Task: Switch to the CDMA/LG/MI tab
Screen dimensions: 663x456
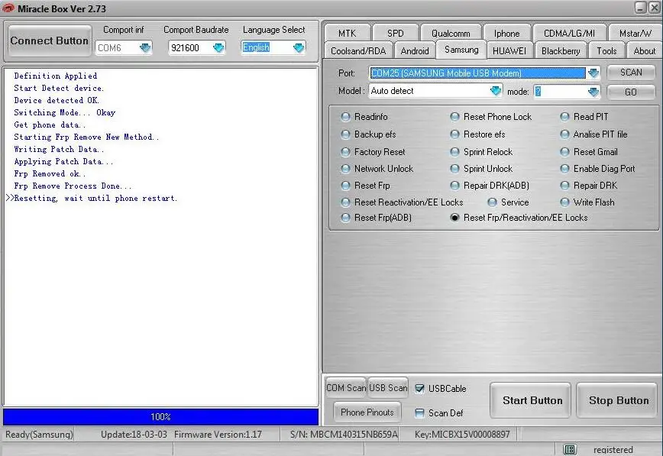Action: point(569,33)
